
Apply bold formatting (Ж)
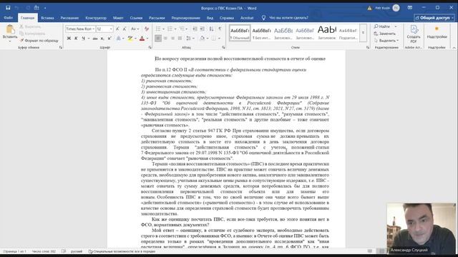point(69,39)
